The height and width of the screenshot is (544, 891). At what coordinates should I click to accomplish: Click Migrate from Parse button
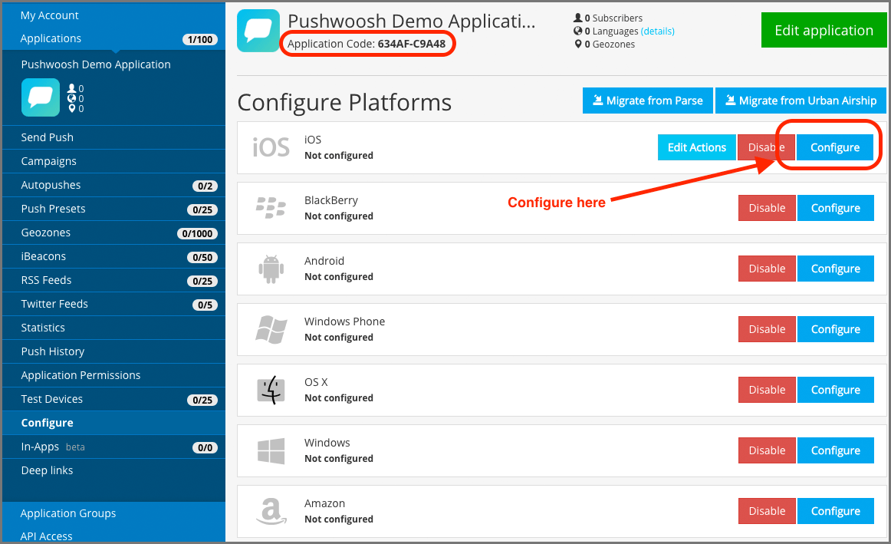pyautogui.click(x=648, y=101)
